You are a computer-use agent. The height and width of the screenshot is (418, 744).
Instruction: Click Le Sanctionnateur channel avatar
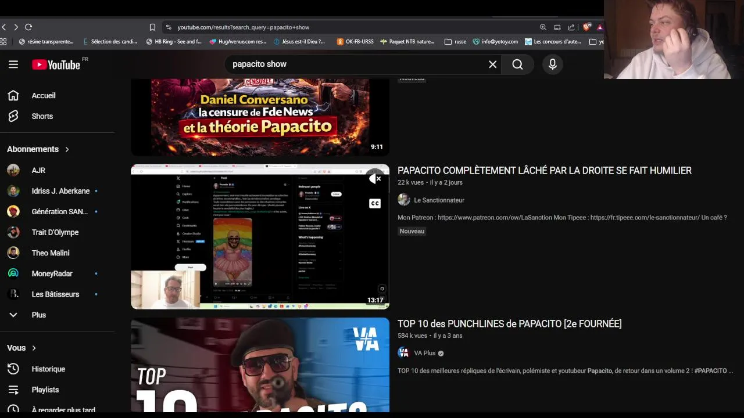coord(403,200)
